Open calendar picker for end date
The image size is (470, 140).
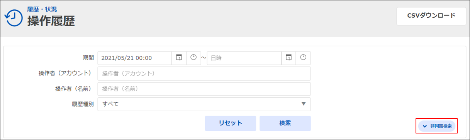tap(288, 58)
